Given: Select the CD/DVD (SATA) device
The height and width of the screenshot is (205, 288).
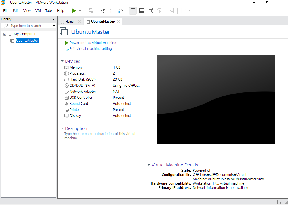Looking at the screenshot, I should [x=102, y=86].
